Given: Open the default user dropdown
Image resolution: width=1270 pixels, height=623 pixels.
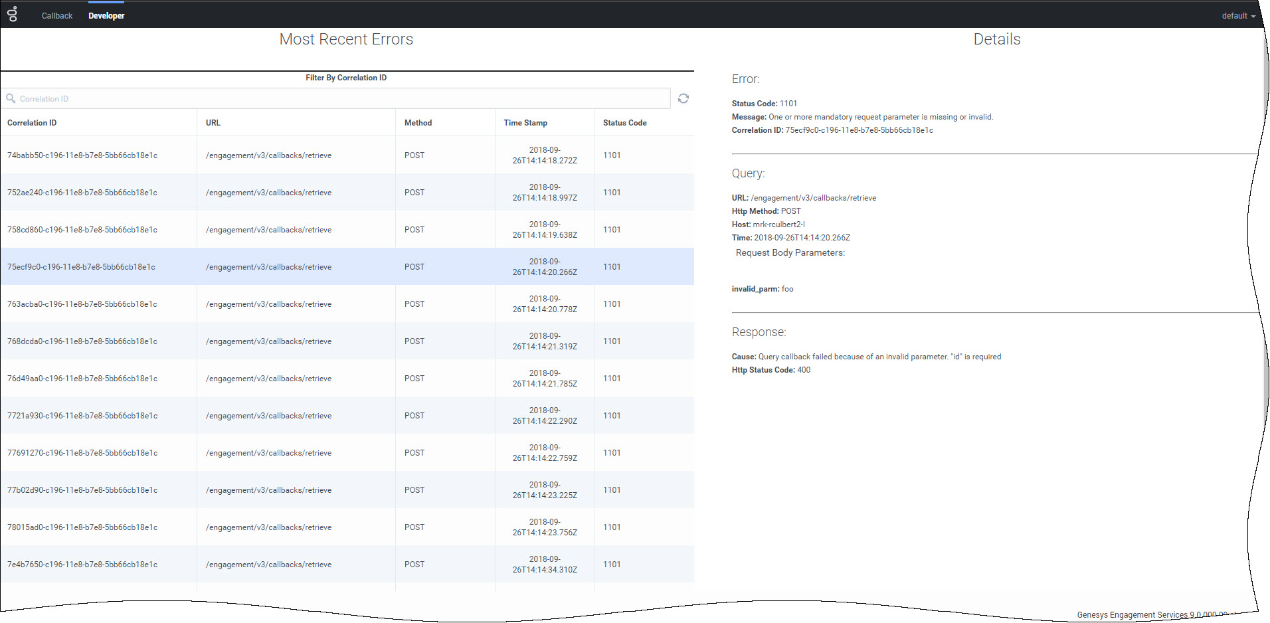Looking at the screenshot, I should coord(1238,16).
